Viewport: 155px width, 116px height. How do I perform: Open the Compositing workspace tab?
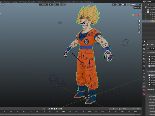67,2
